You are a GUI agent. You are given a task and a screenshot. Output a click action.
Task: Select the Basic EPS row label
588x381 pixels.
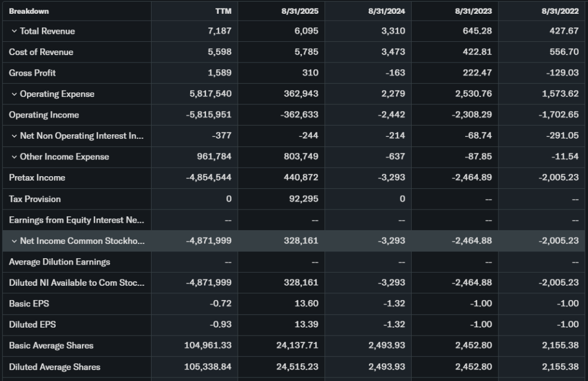point(29,304)
